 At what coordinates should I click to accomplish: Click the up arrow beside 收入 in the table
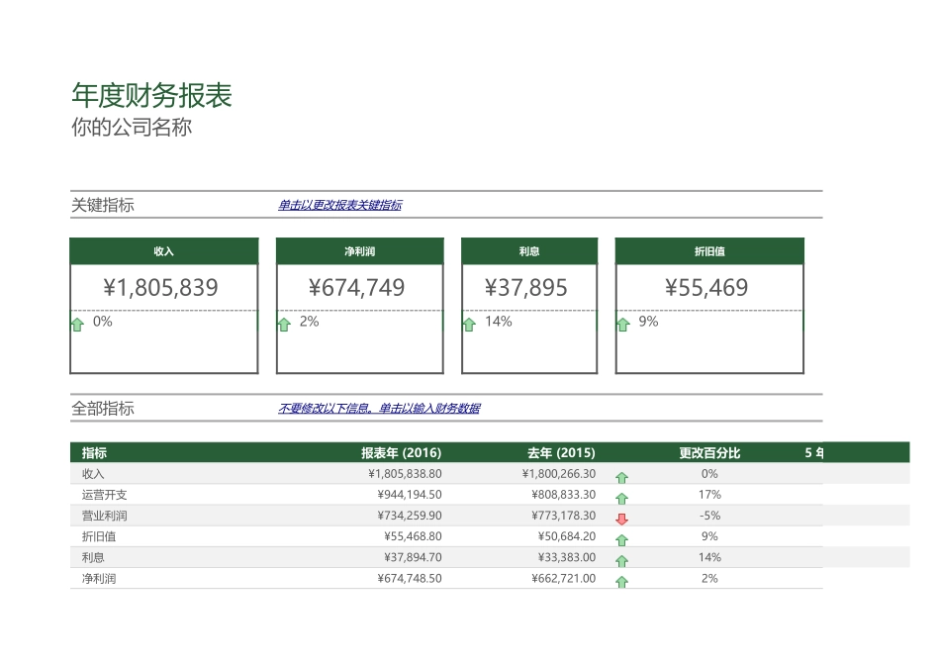click(621, 475)
